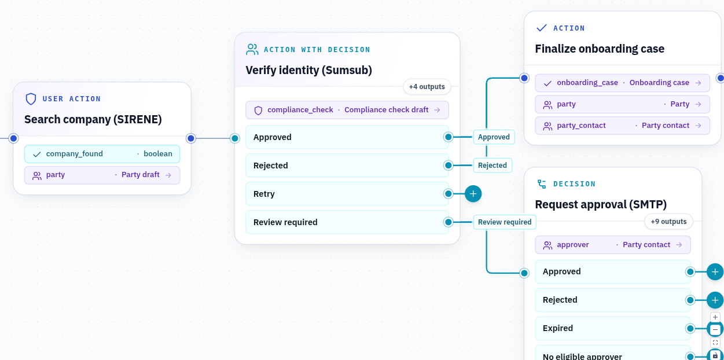Zoom out of the canvas
This screenshot has height=360, width=724.
pyautogui.click(x=715, y=330)
